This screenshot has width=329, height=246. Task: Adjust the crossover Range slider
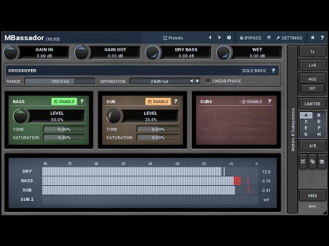point(60,81)
